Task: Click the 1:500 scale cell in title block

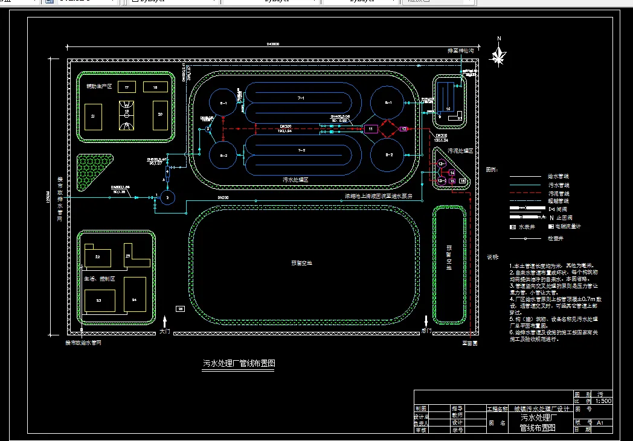Action: (603, 401)
